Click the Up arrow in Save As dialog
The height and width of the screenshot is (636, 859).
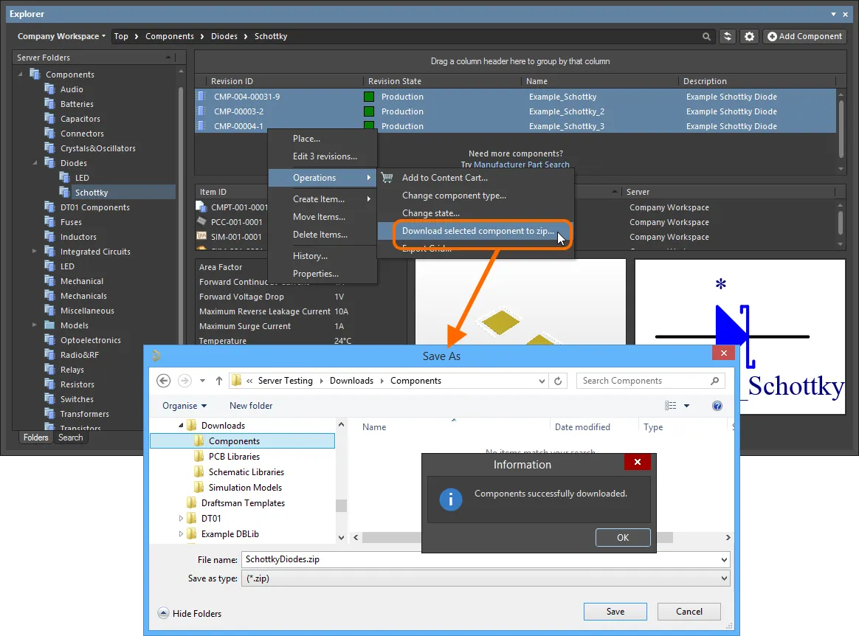(x=219, y=381)
